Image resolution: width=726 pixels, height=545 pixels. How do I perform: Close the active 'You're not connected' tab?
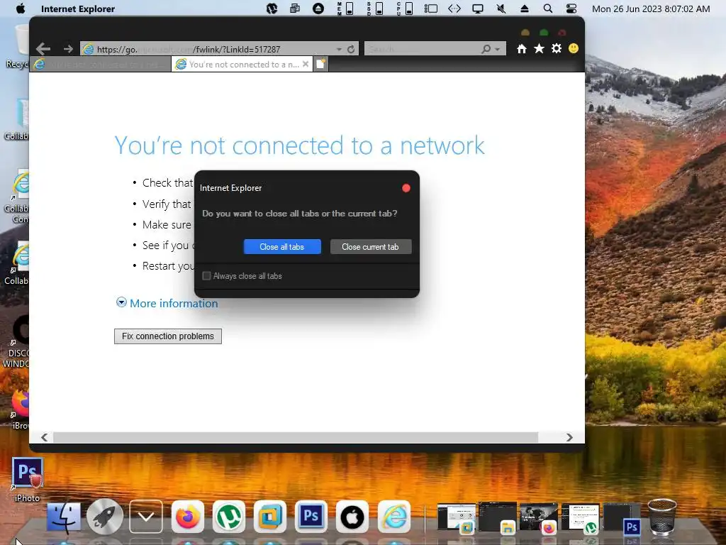pyautogui.click(x=306, y=64)
